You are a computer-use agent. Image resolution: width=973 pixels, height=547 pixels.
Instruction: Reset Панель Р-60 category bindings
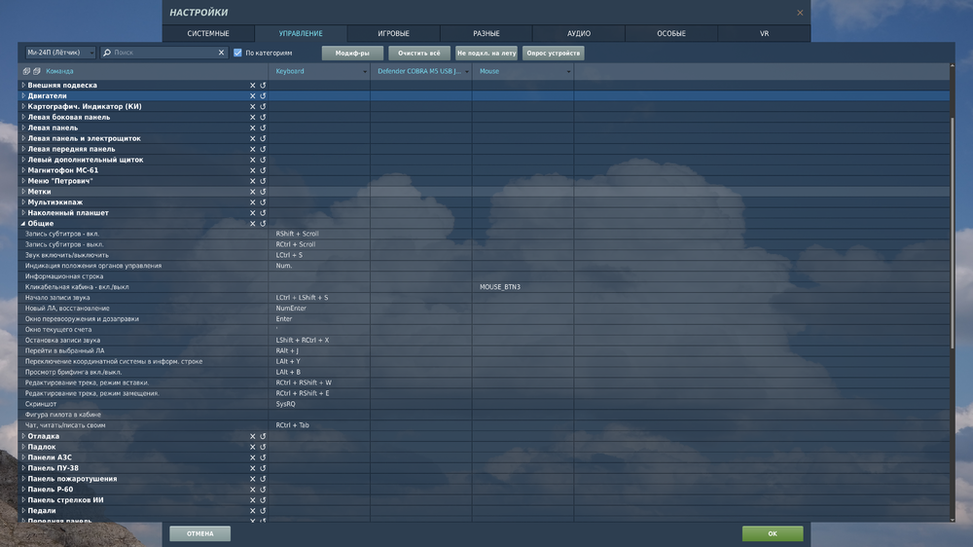[x=263, y=490]
